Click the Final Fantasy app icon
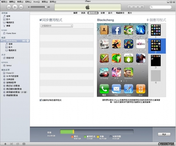Screen dimensions: 176x146 (x=141, y=44)
